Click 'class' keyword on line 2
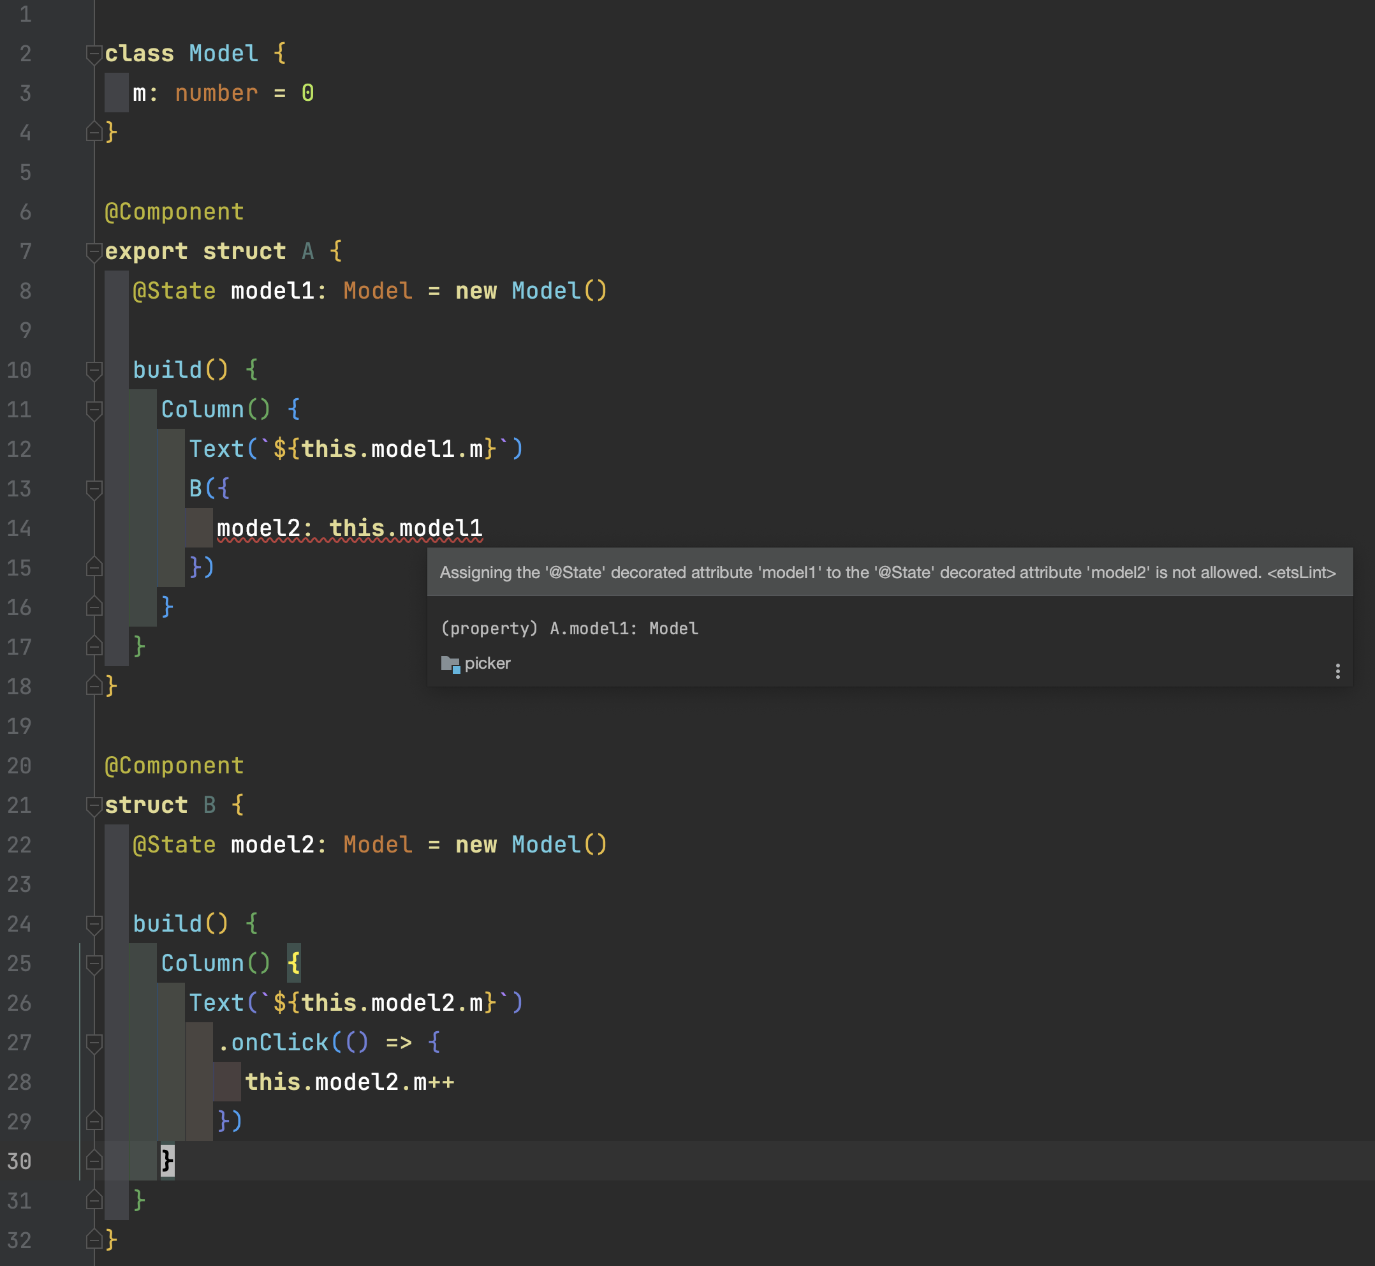 point(140,54)
